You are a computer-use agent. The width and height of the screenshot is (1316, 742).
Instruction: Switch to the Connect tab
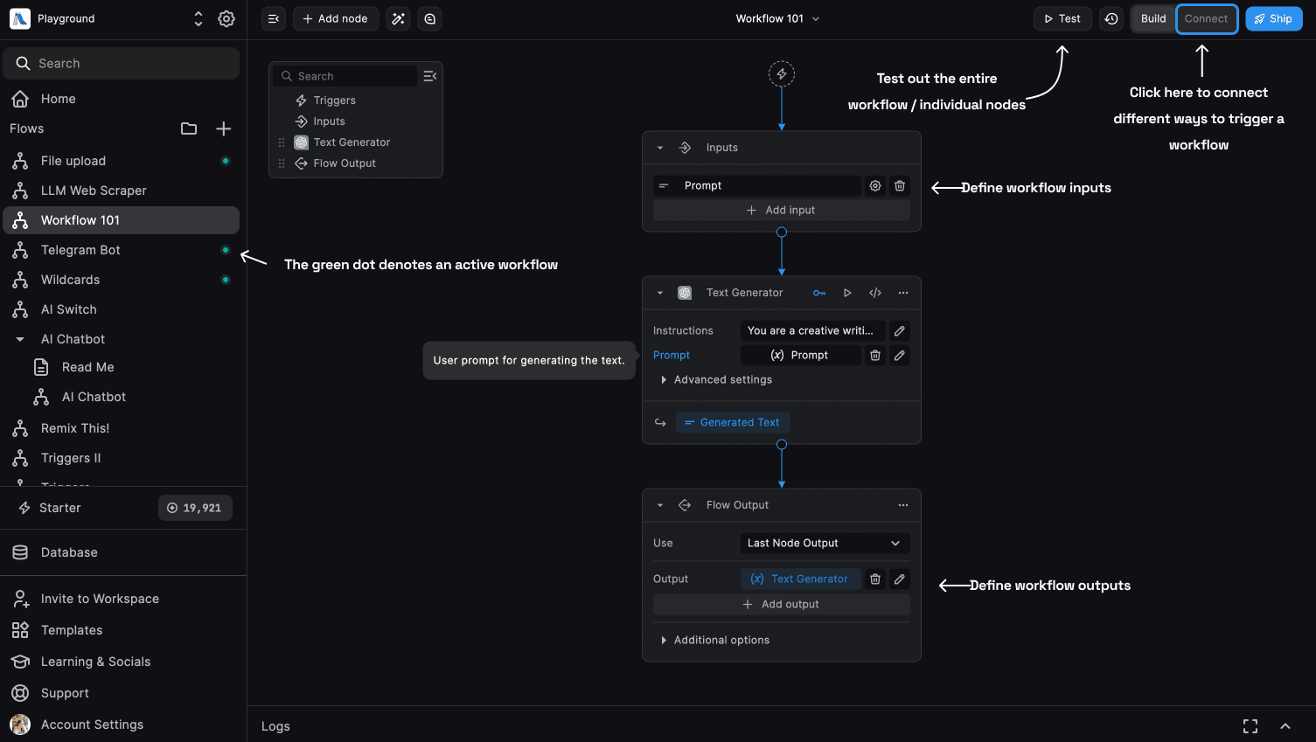tap(1207, 18)
